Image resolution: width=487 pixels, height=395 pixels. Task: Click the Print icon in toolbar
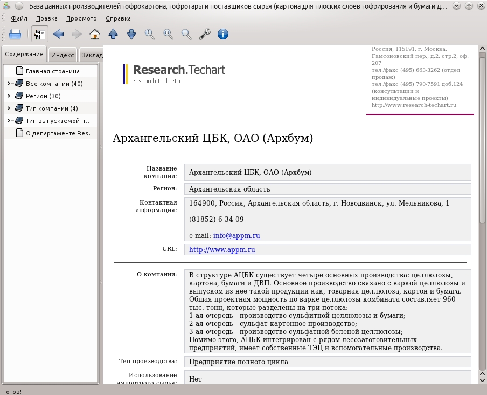pos(15,34)
